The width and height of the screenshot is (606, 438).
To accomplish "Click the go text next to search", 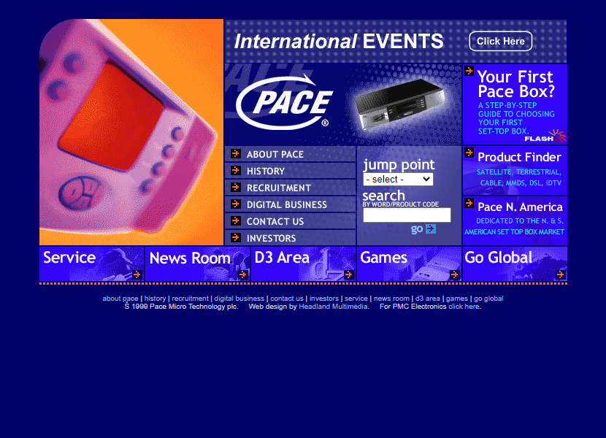I will (417, 229).
